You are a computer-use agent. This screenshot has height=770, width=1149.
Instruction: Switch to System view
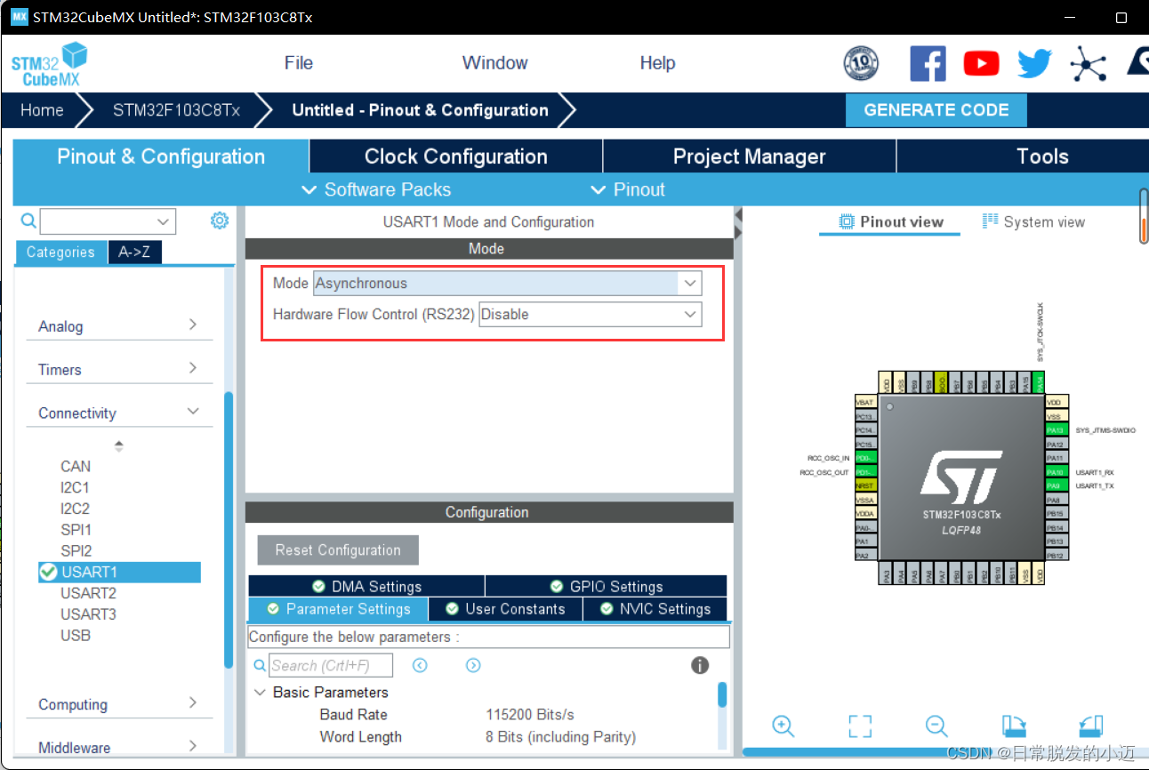click(x=1034, y=222)
